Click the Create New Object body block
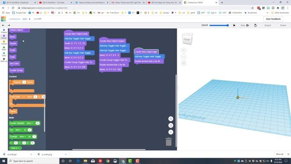Screen dimensions: 291x164 [76, 34]
